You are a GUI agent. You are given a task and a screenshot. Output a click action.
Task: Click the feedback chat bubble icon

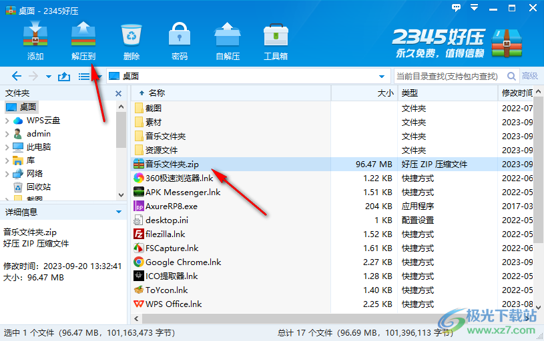(x=456, y=7)
